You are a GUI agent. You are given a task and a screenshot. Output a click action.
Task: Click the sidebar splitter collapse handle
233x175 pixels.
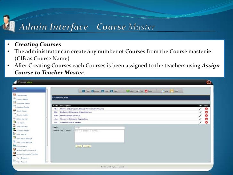point(47,118)
